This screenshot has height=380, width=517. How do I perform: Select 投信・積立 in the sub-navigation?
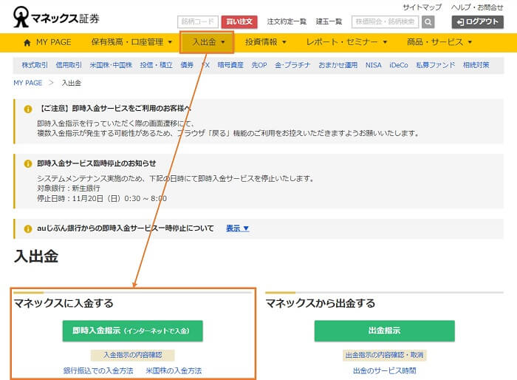[x=157, y=65]
